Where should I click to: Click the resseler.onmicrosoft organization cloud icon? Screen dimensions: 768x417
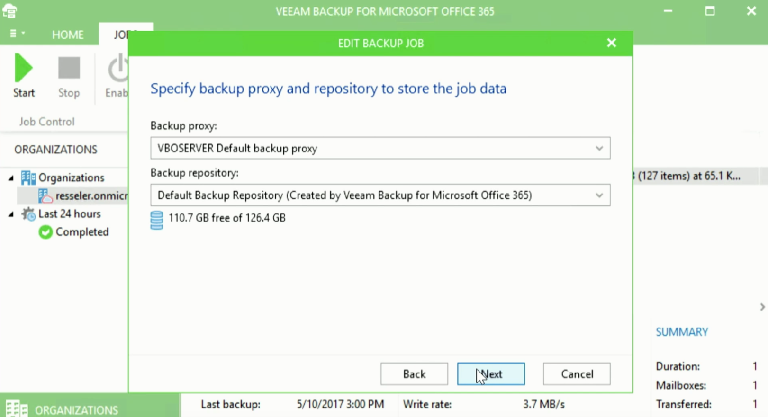pyautogui.click(x=45, y=195)
